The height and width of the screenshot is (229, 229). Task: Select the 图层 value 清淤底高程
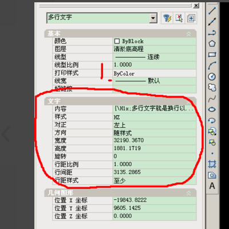pos(155,49)
